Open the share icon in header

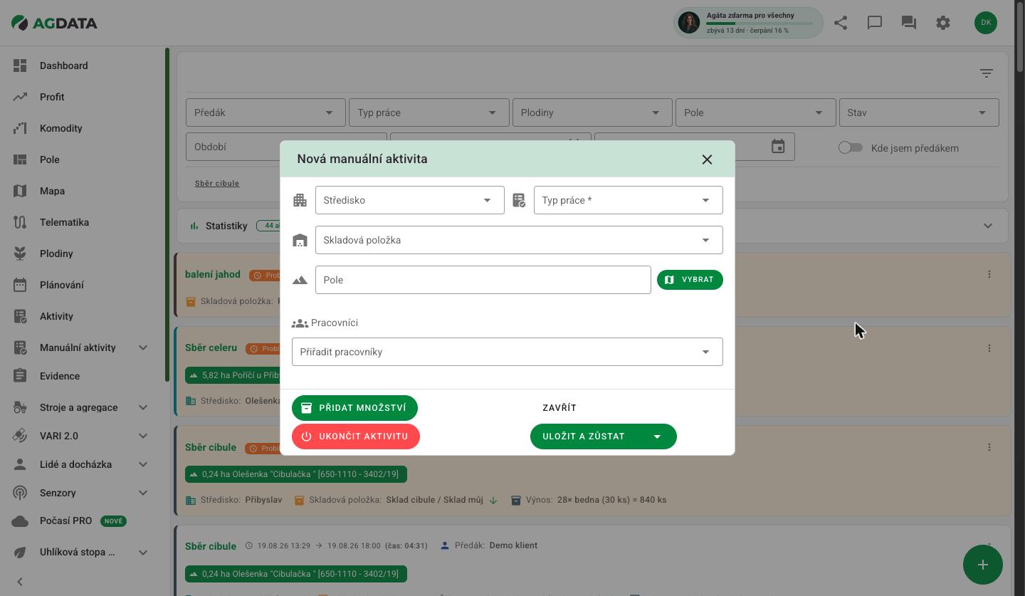click(x=841, y=23)
